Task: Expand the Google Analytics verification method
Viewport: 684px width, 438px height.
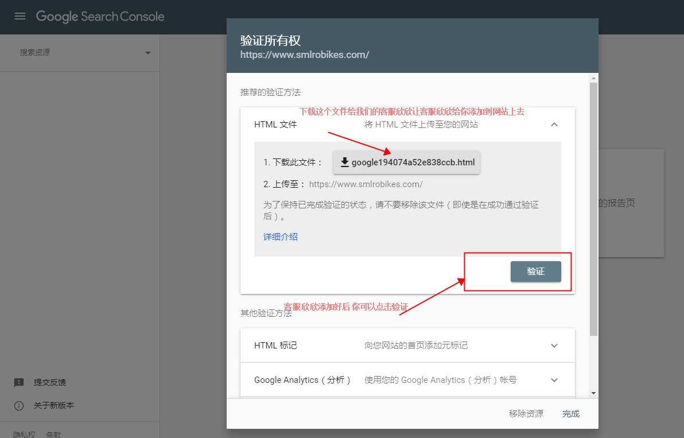Action: pos(554,380)
